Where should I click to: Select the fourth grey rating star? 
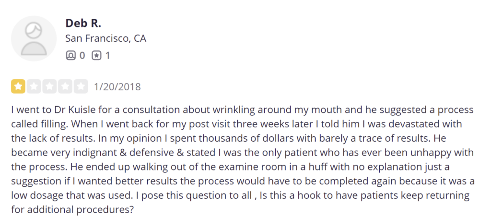(x=65, y=86)
